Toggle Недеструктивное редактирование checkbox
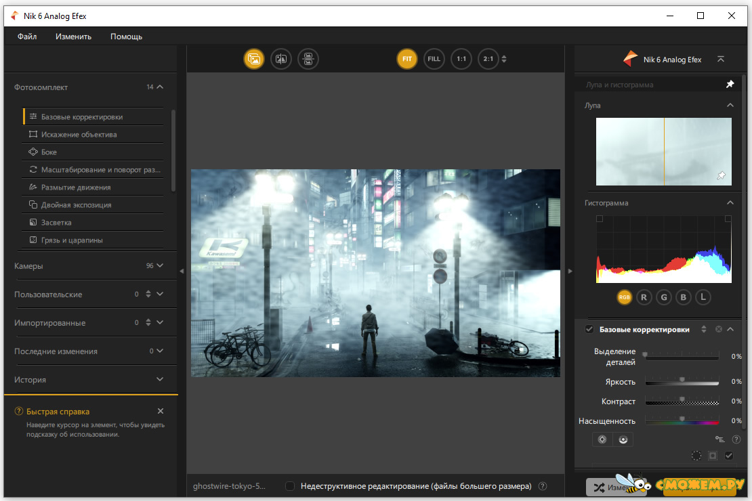The image size is (752, 501). pos(290,486)
